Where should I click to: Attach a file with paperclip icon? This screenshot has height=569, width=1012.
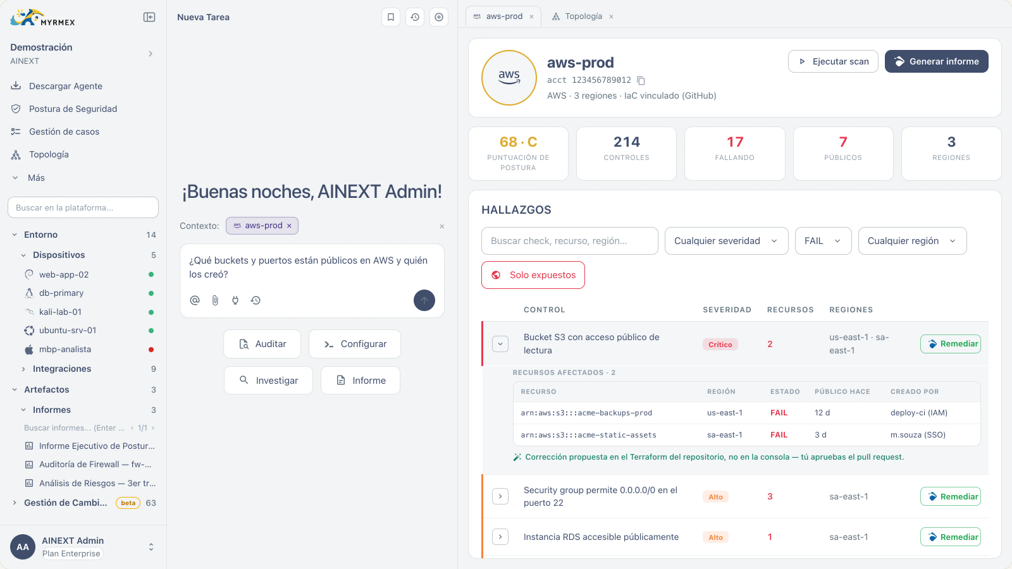coord(215,300)
